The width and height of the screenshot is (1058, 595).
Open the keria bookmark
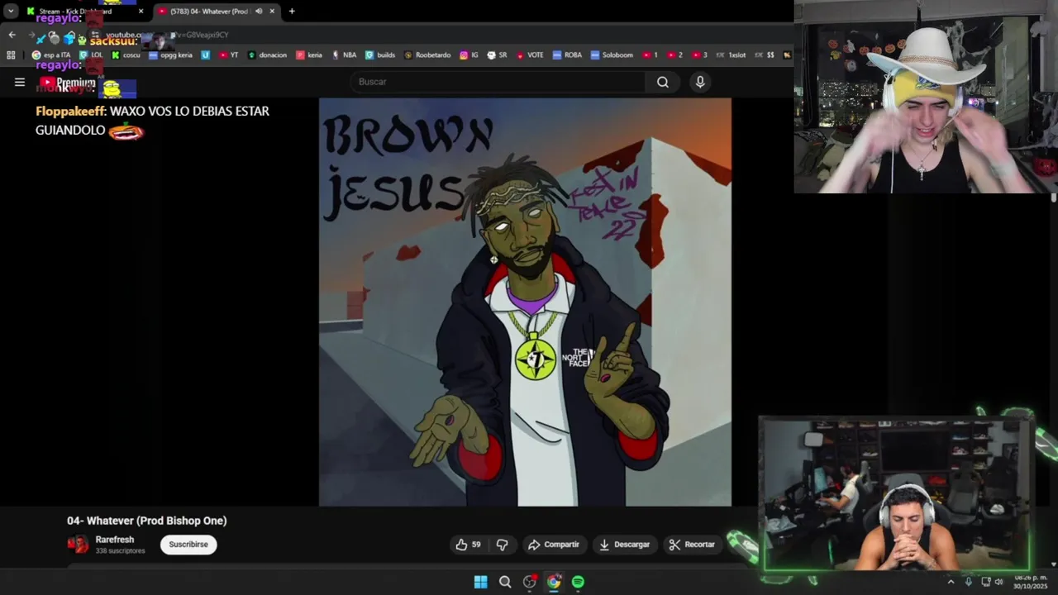309,55
